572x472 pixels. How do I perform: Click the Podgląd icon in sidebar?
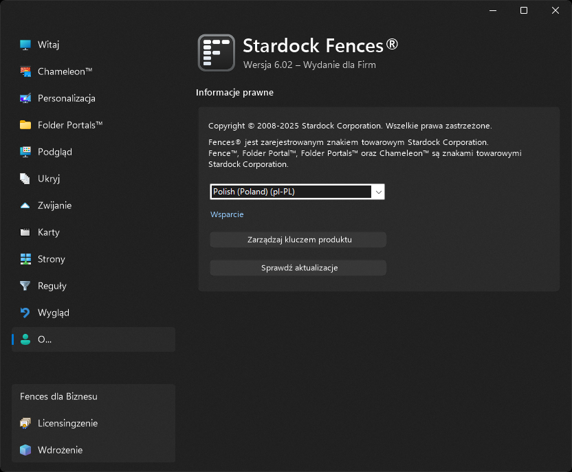[x=25, y=152]
